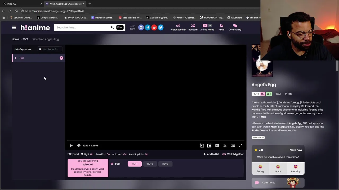Viewport: 339px width, 190px height.
Task: Toggle Auto Skip Intro
Action: [139, 154]
